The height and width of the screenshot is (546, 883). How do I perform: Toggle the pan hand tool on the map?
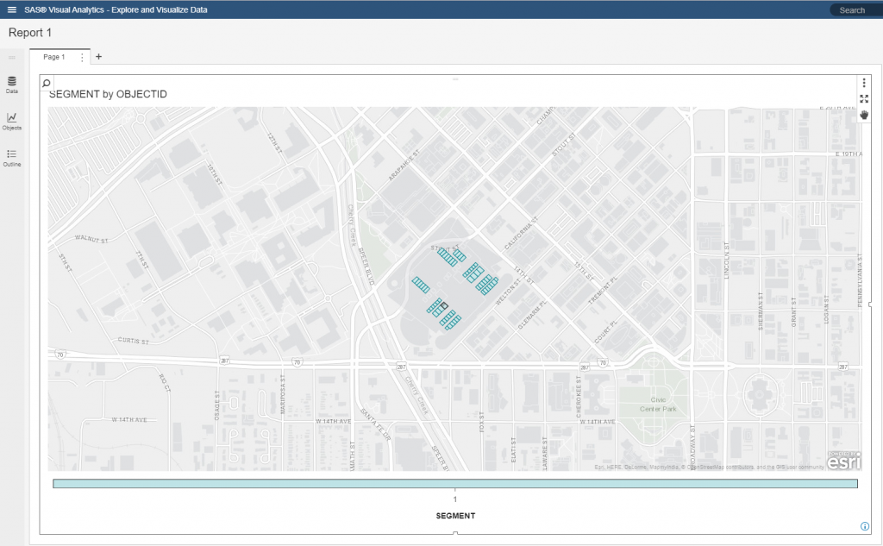864,115
